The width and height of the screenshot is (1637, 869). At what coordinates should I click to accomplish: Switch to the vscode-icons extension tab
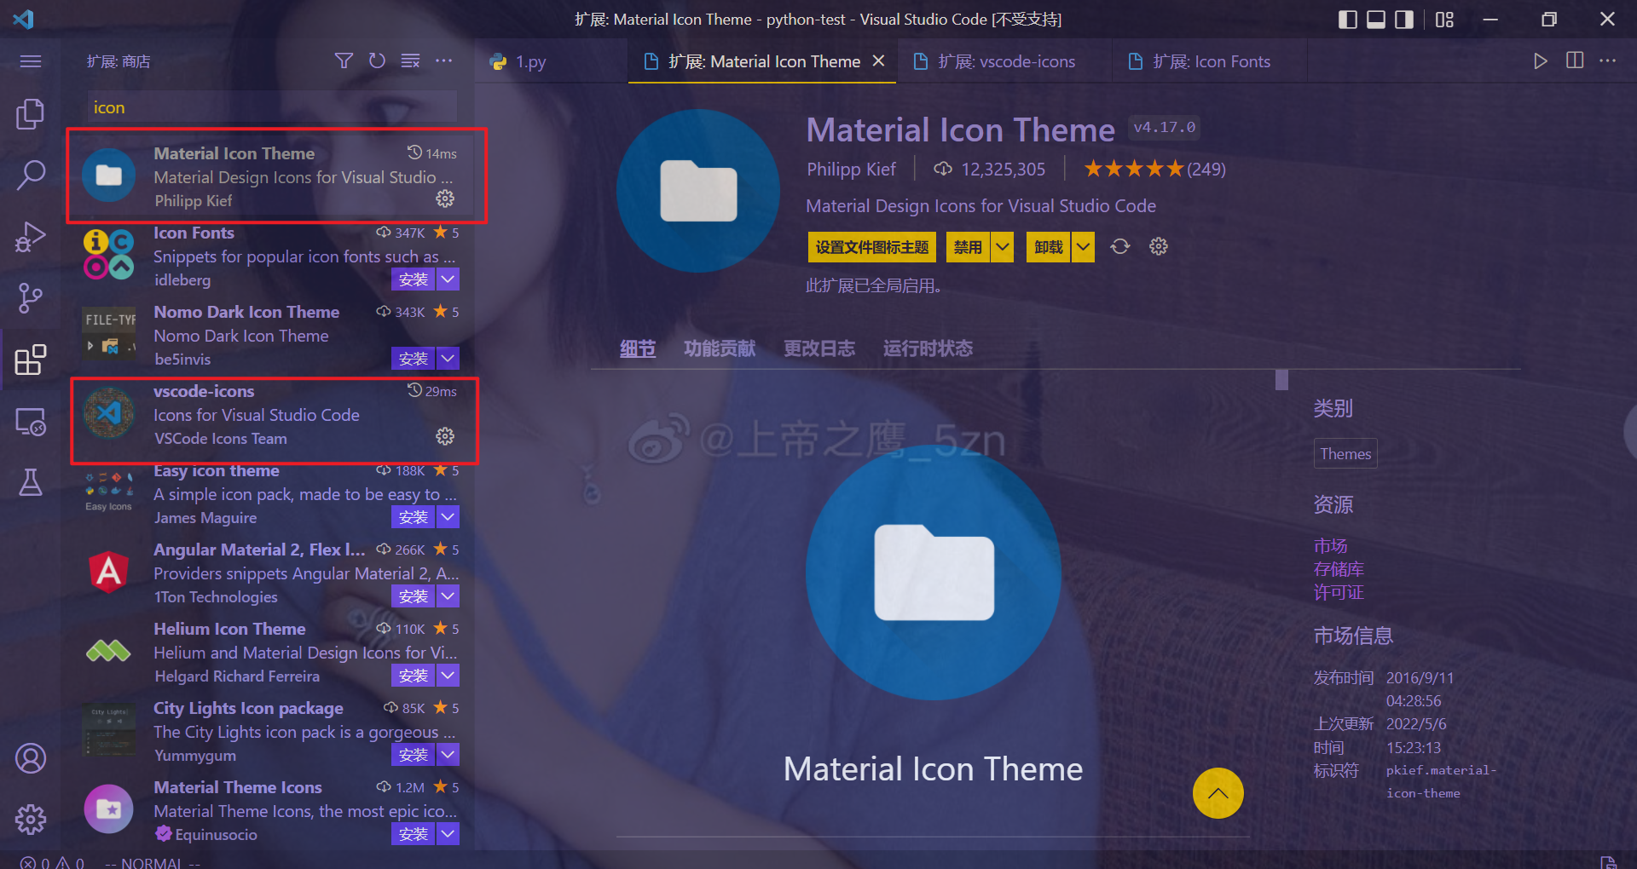click(1004, 61)
